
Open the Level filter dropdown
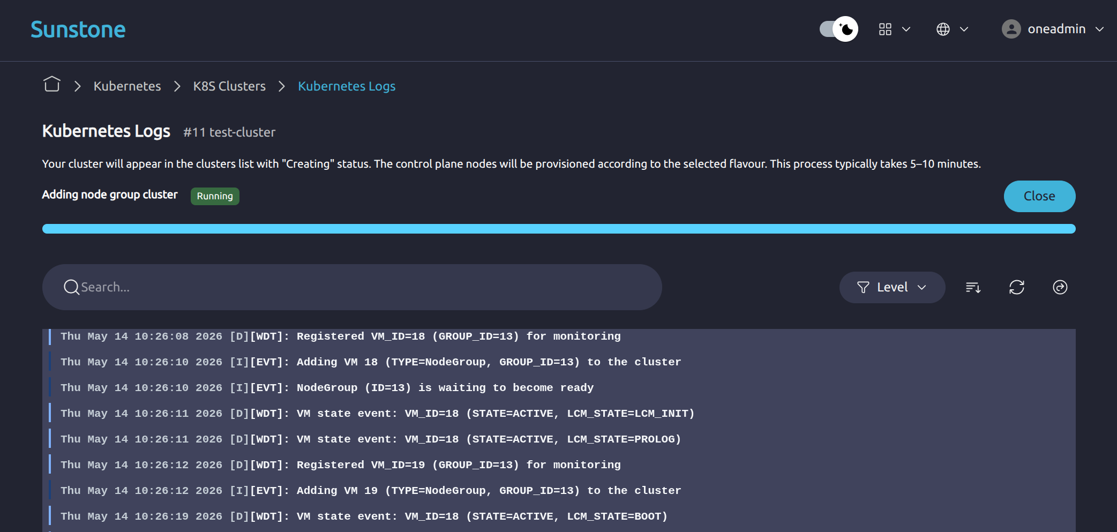pyautogui.click(x=892, y=287)
